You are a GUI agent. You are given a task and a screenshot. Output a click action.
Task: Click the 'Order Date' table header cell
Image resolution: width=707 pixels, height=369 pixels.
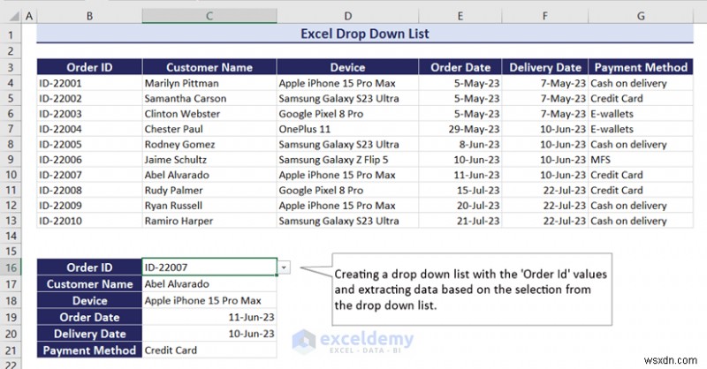[460, 67]
